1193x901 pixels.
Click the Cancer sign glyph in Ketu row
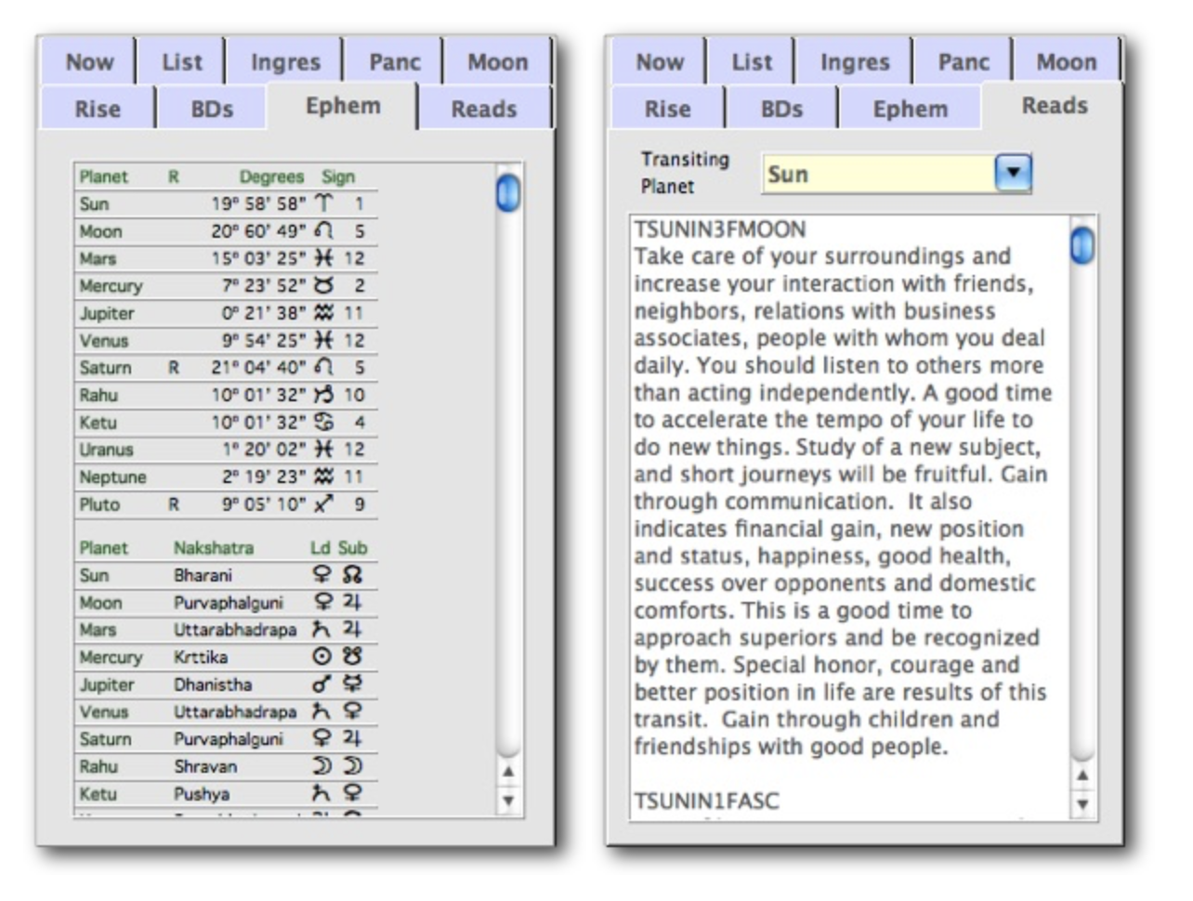click(x=323, y=422)
